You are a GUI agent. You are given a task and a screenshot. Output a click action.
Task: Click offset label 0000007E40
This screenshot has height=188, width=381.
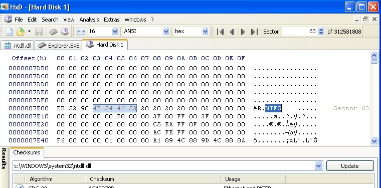point(29,140)
